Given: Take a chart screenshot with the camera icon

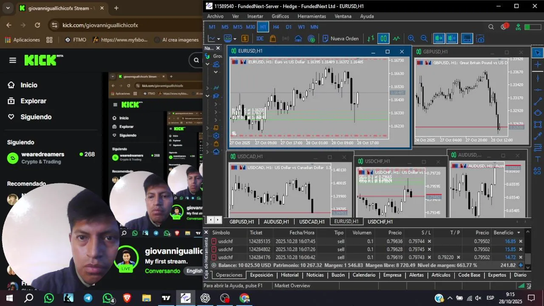Looking at the screenshot, I should 480,39.
